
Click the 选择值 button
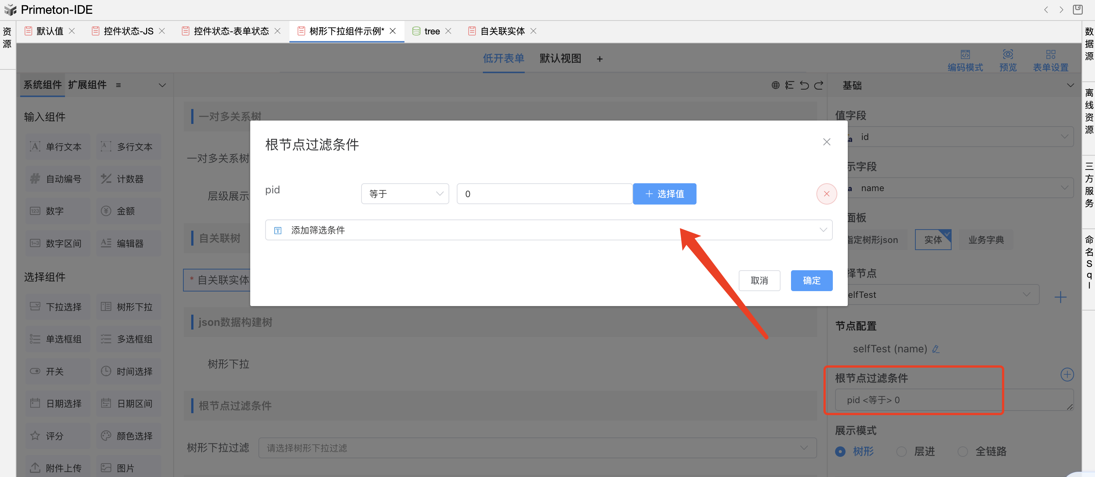(664, 194)
